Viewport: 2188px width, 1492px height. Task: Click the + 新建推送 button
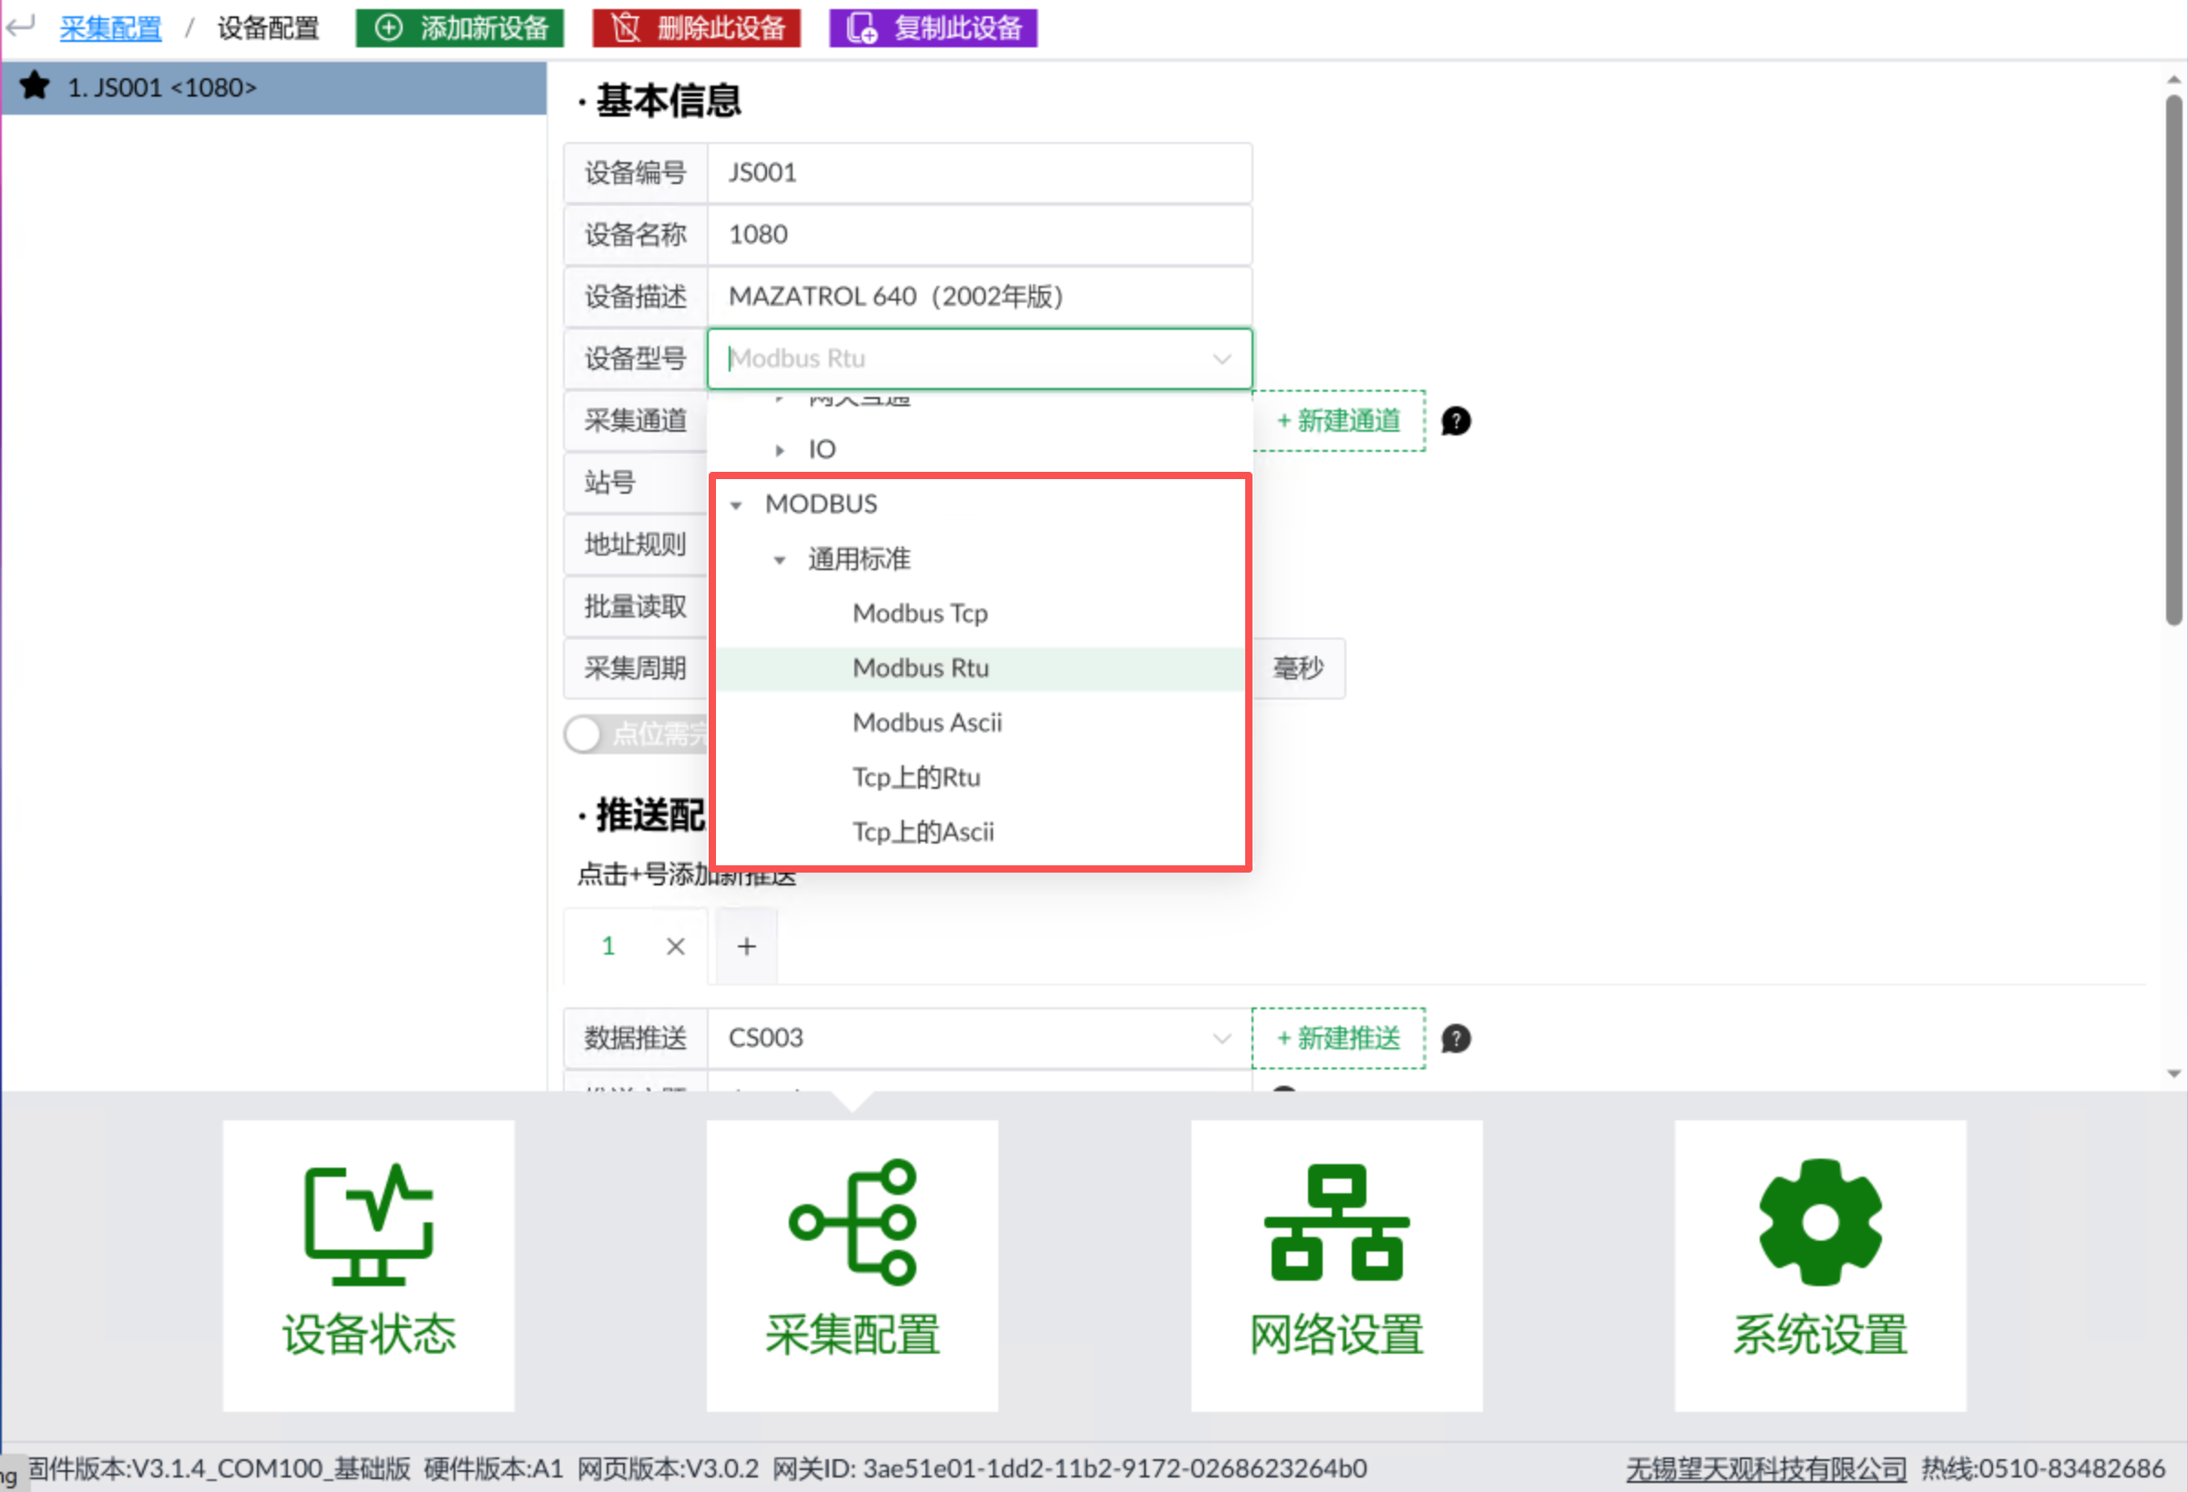1339,1038
